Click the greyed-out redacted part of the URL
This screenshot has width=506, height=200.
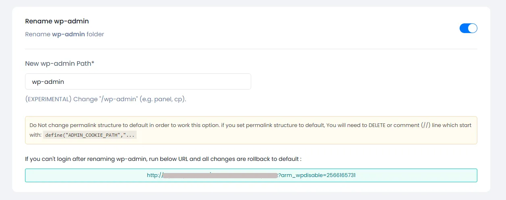click(x=220, y=175)
